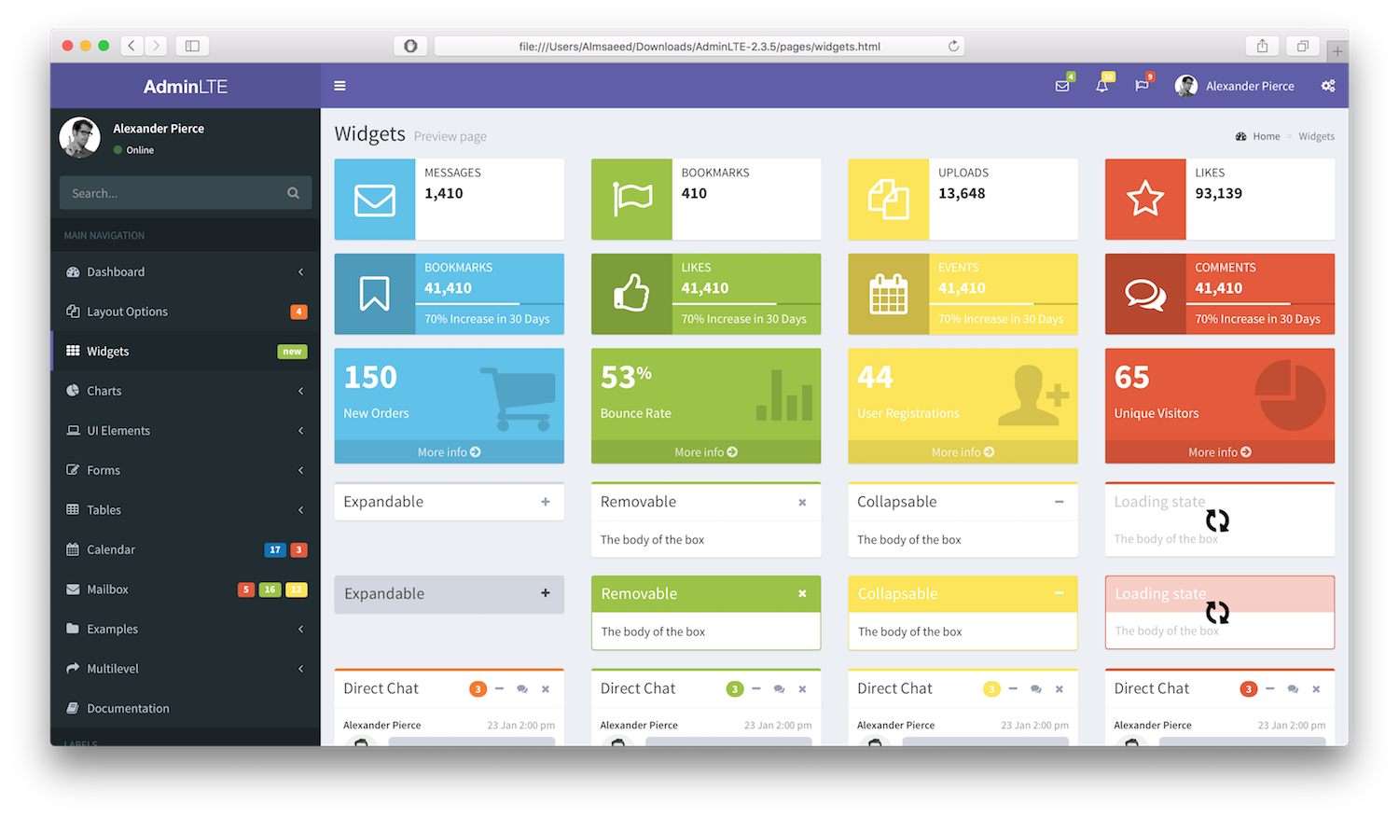The width and height of the screenshot is (1399, 818).
Task: Click Home in the breadcrumb
Action: pos(1266,136)
